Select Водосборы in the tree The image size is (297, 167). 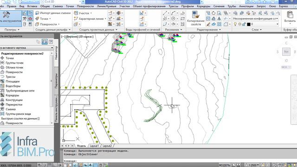(13, 86)
